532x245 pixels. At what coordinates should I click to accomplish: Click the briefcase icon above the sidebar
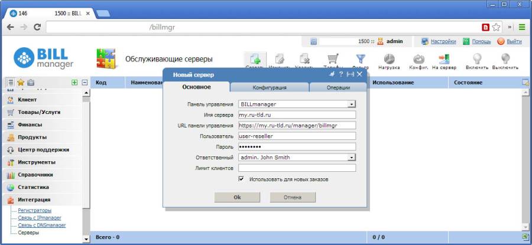[x=31, y=82]
